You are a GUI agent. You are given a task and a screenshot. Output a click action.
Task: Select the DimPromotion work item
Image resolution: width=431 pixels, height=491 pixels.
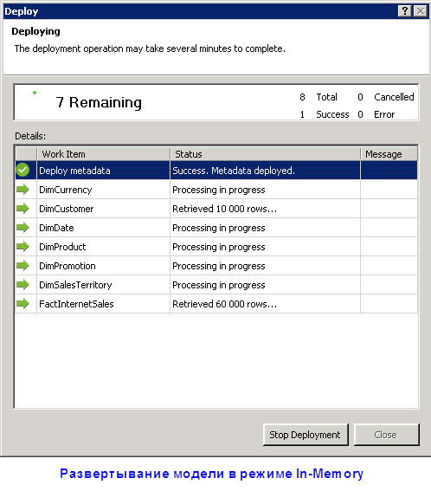68,266
